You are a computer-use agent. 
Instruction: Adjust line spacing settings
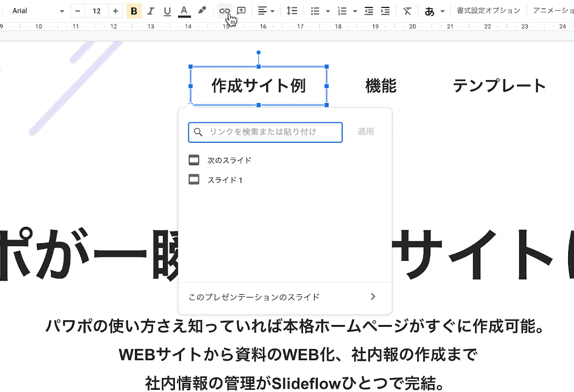tap(292, 11)
